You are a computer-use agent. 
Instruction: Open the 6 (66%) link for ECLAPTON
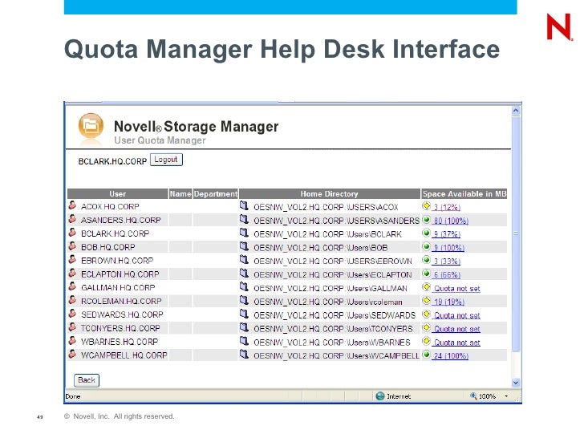447,275
